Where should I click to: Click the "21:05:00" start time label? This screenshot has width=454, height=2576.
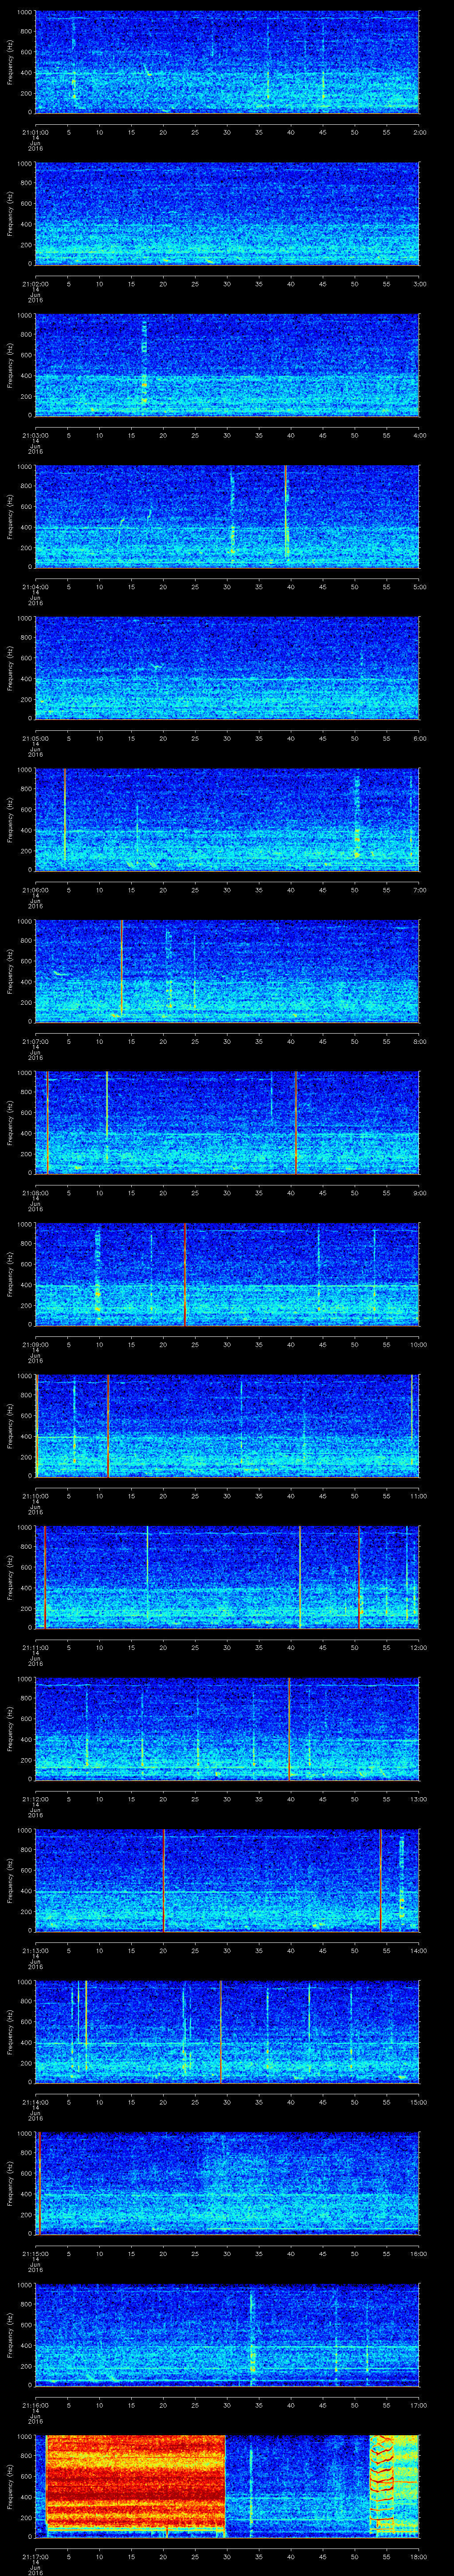(x=35, y=737)
